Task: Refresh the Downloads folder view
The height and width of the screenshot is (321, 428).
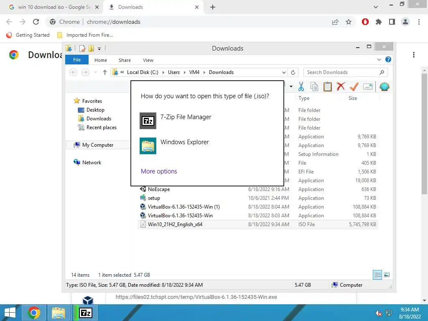Action: pos(293,72)
